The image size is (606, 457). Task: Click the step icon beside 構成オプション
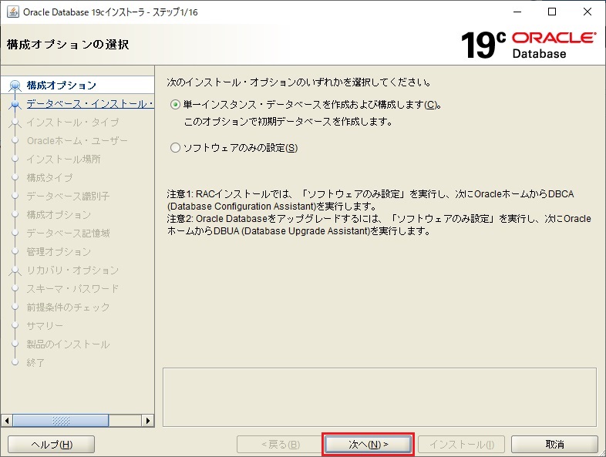[15, 85]
